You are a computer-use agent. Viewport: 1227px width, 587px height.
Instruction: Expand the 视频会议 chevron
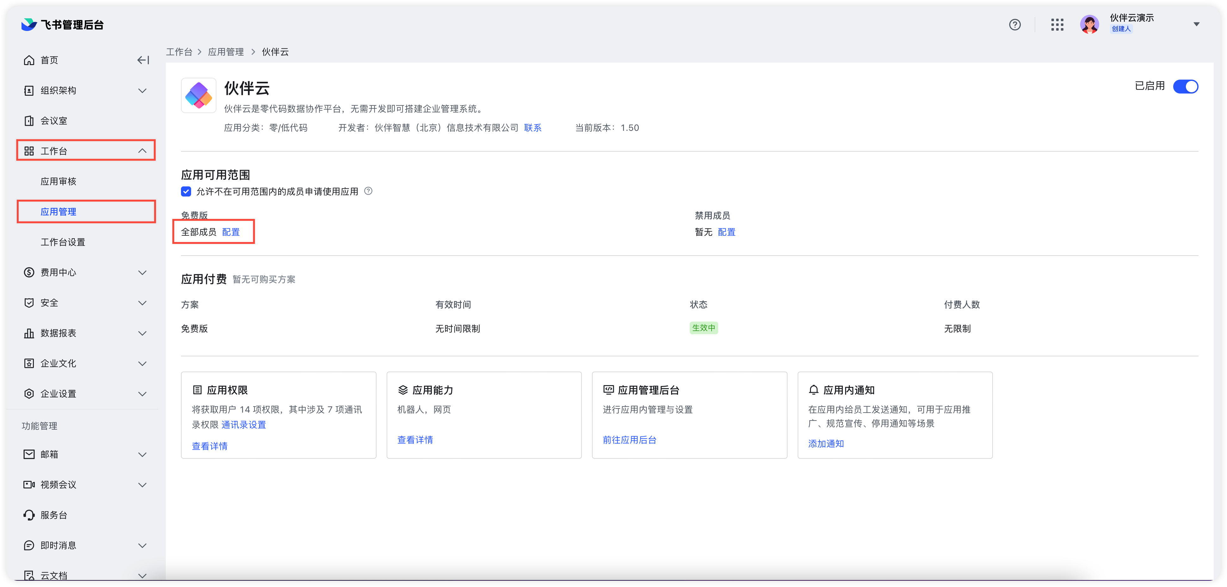click(x=142, y=485)
